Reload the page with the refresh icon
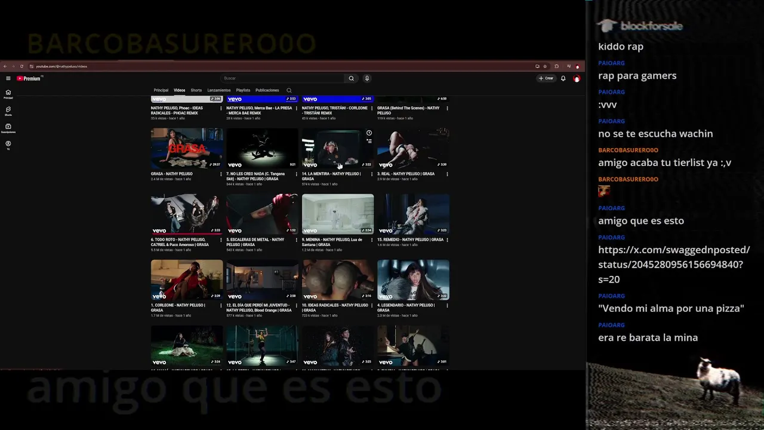Screen dimensions: 764x430 pyautogui.click(x=21, y=66)
